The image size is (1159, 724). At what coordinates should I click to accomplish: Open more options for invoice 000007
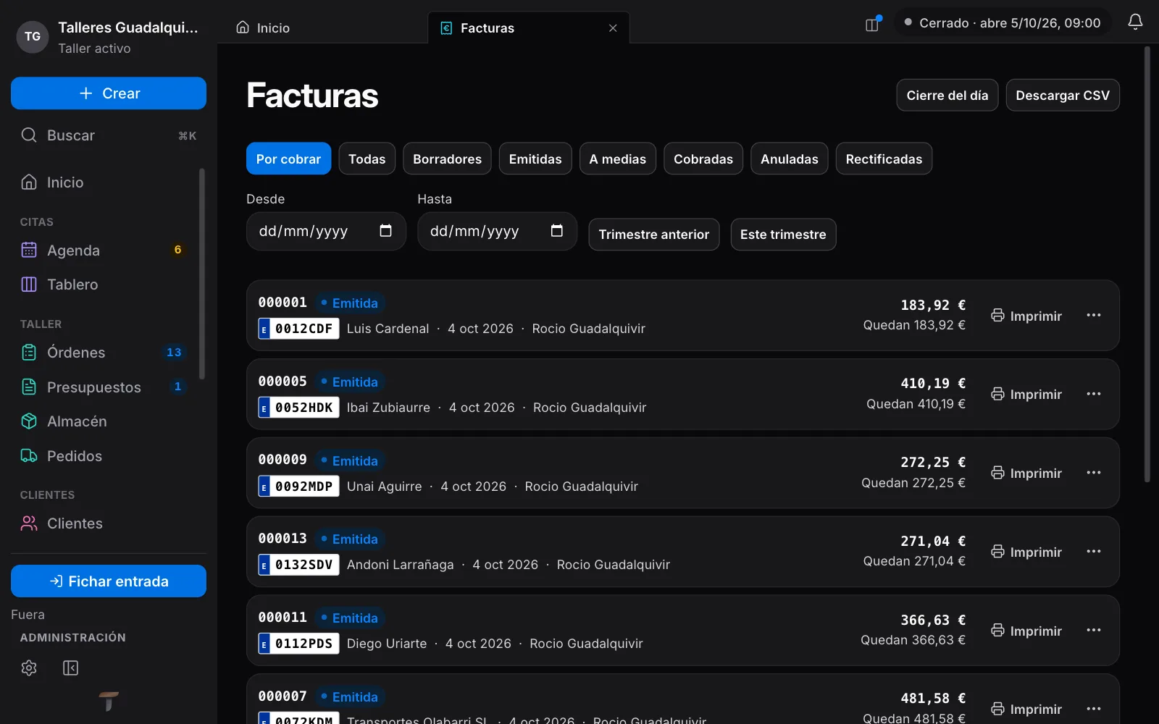(x=1094, y=709)
